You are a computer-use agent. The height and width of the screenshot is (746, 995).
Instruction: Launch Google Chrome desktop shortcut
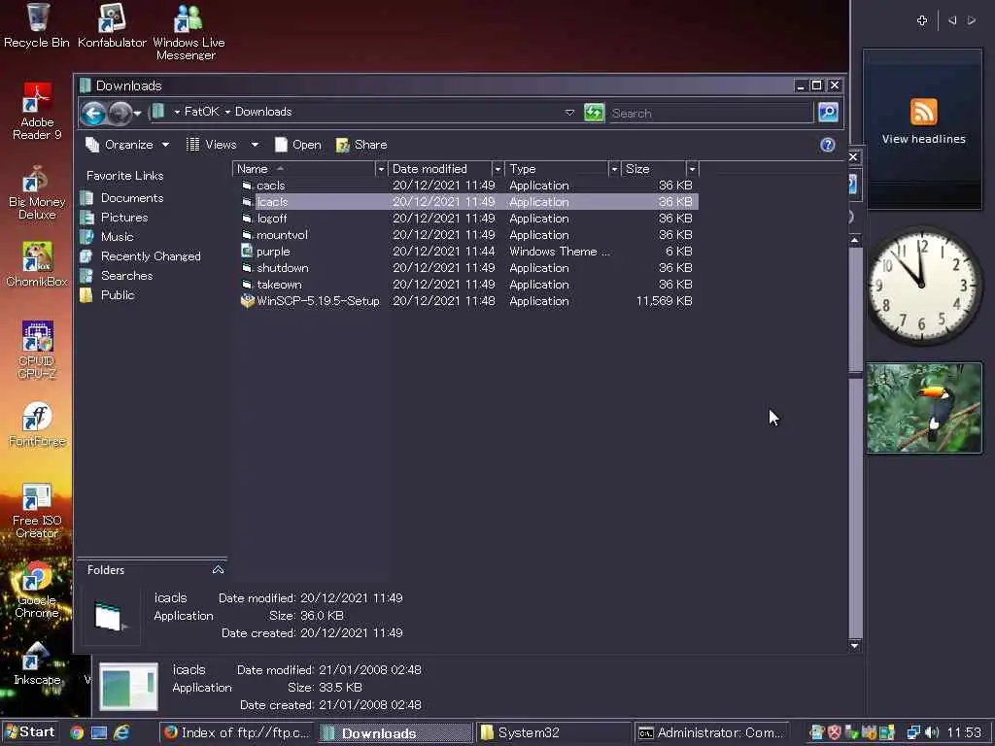click(37, 590)
